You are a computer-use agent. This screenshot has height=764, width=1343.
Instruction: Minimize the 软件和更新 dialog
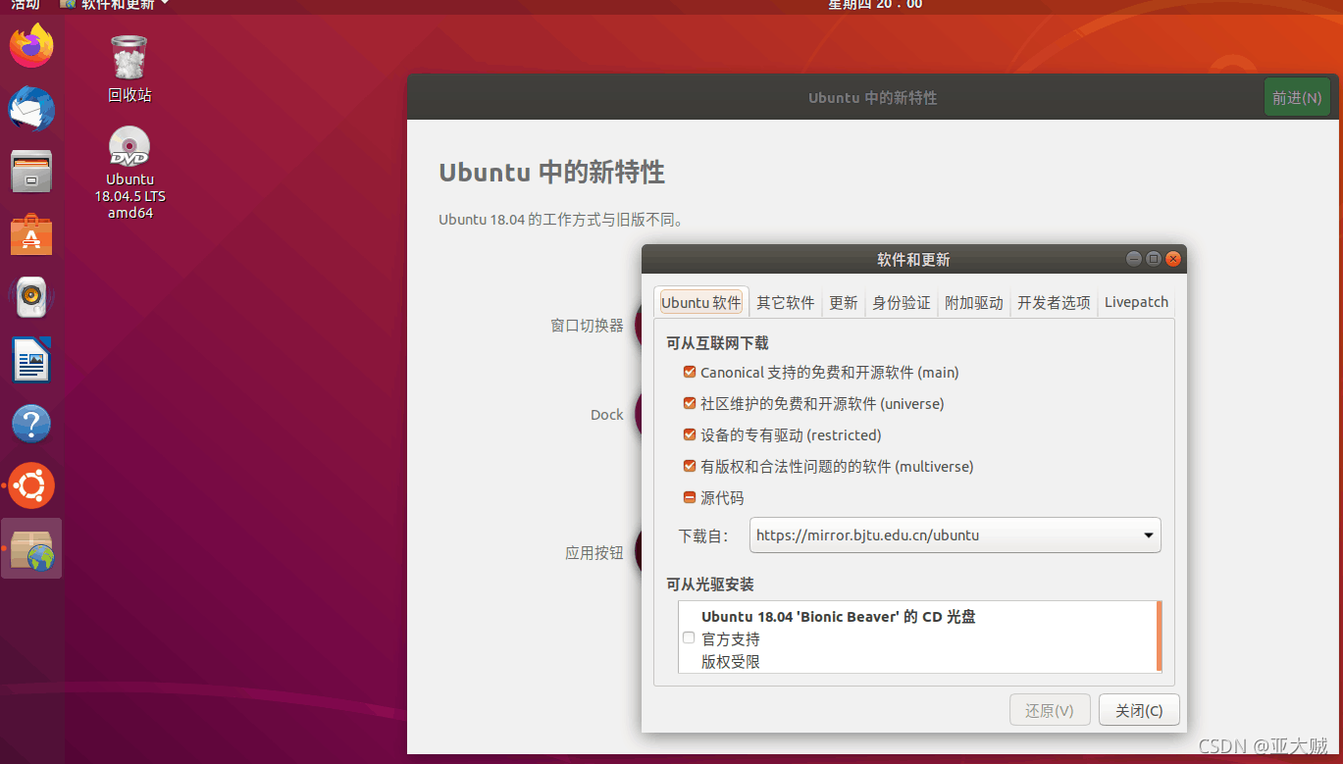click(1134, 259)
